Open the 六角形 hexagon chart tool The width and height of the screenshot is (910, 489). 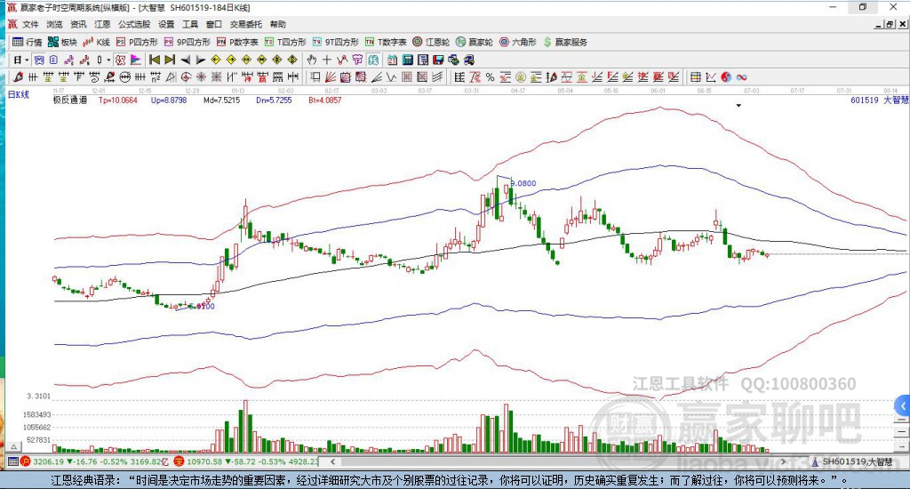coord(516,42)
